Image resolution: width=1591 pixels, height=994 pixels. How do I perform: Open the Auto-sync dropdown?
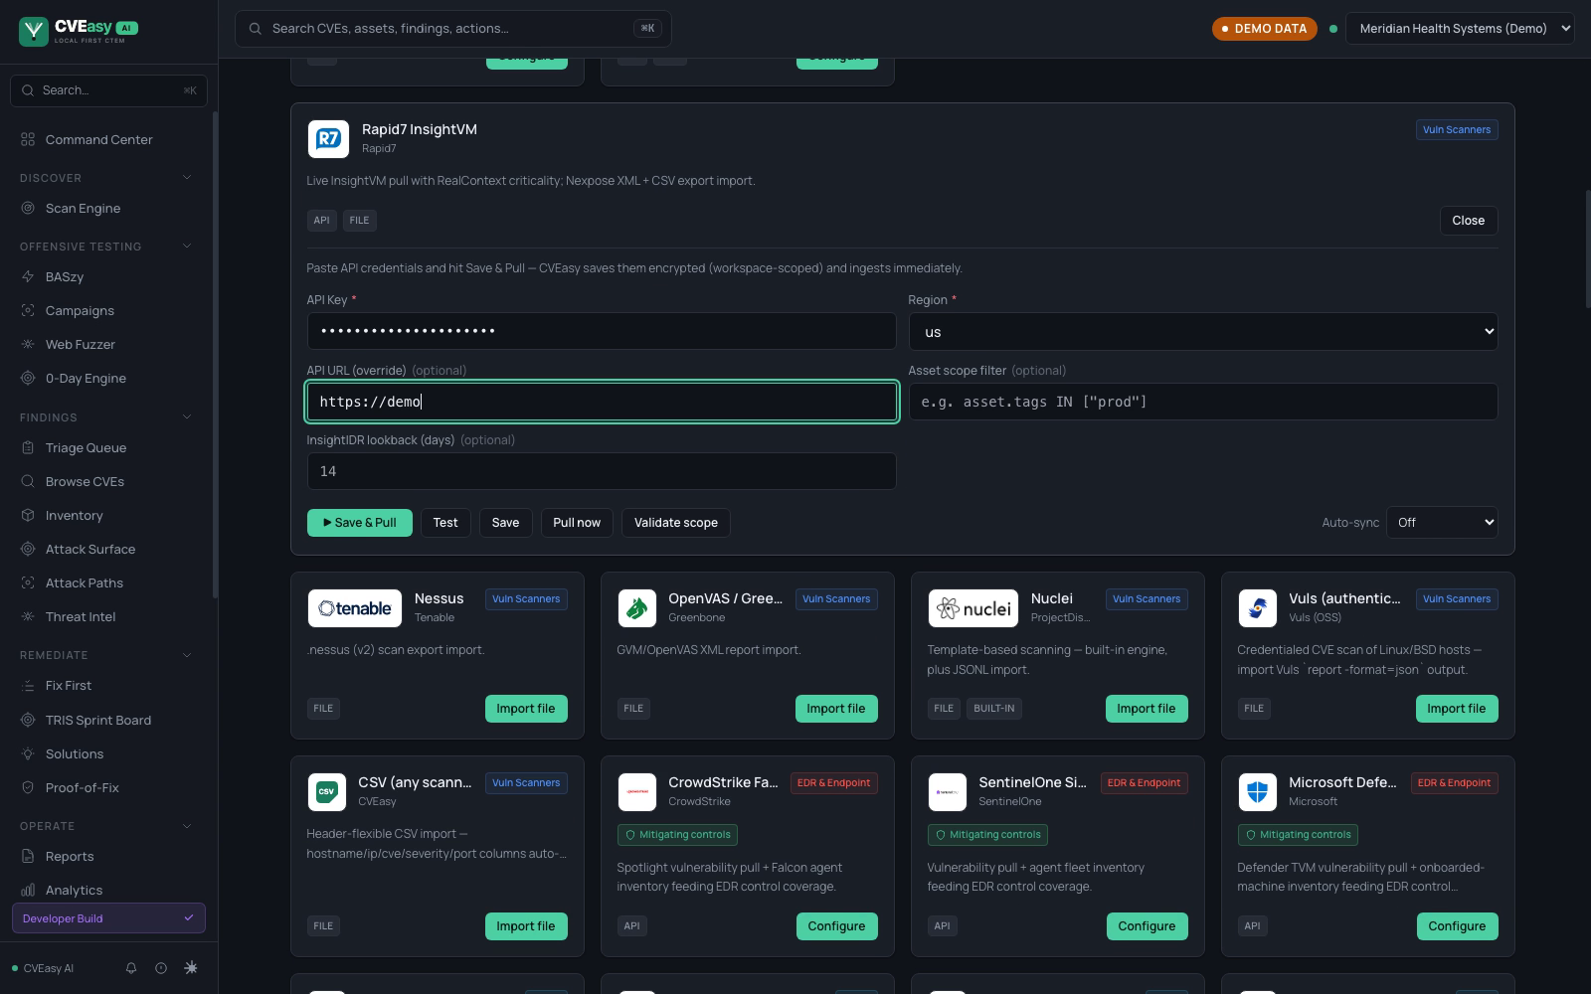pyautogui.click(x=1442, y=522)
